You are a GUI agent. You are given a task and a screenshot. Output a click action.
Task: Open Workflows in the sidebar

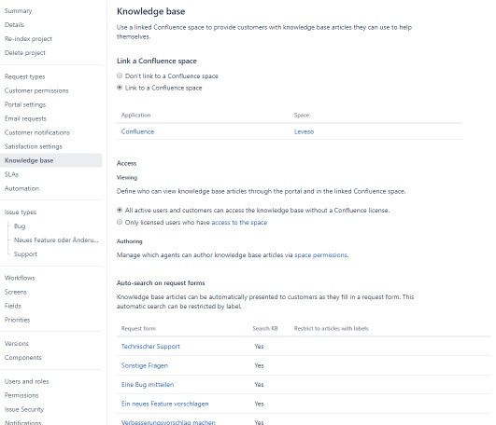pos(20,278)
